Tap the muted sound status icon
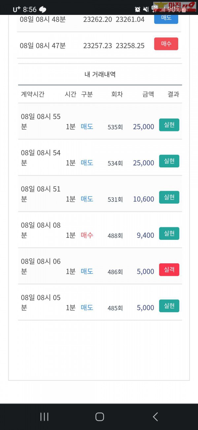 tap(146, 9)
